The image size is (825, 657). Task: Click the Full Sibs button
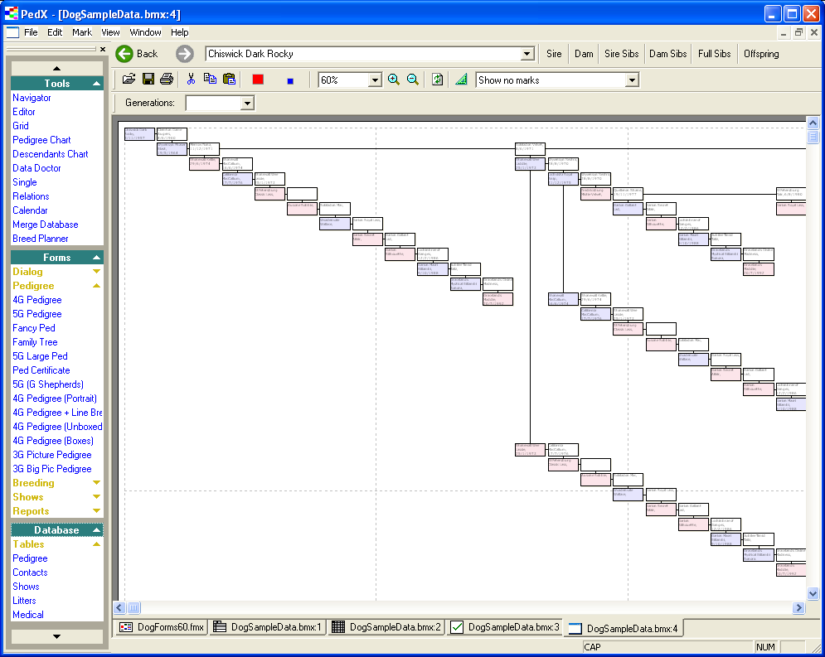point(714,54)
